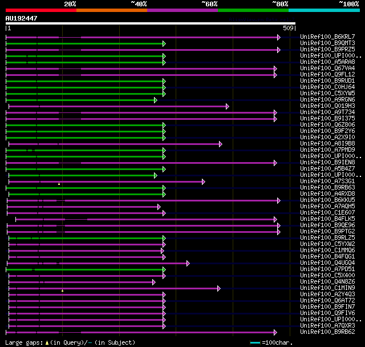The image size is (365, 347).
Task: Click the purple arrowhead of the A7S3G1 alignment
Action: [204, 181]
